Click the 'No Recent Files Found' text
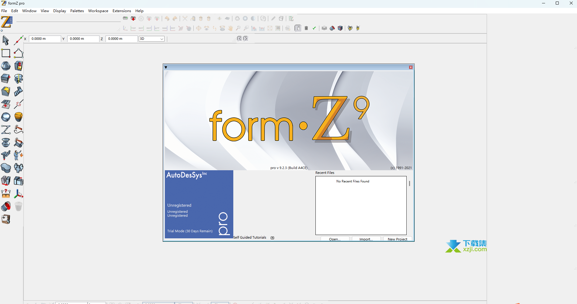The width and height of the screenshot is (577, 304). point(353,181)
